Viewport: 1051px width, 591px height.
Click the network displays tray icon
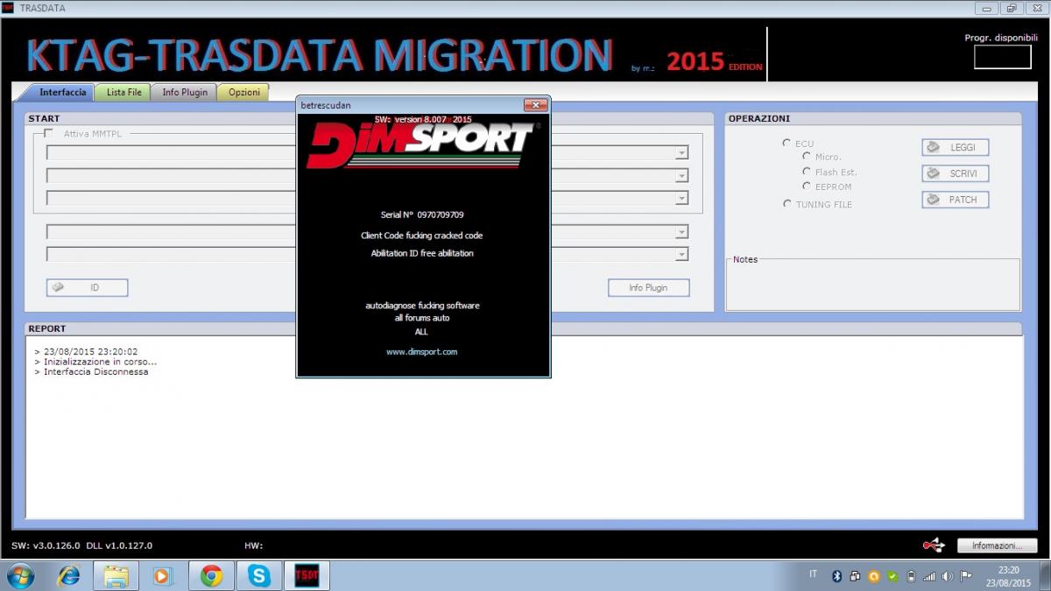tap(855, 576)
